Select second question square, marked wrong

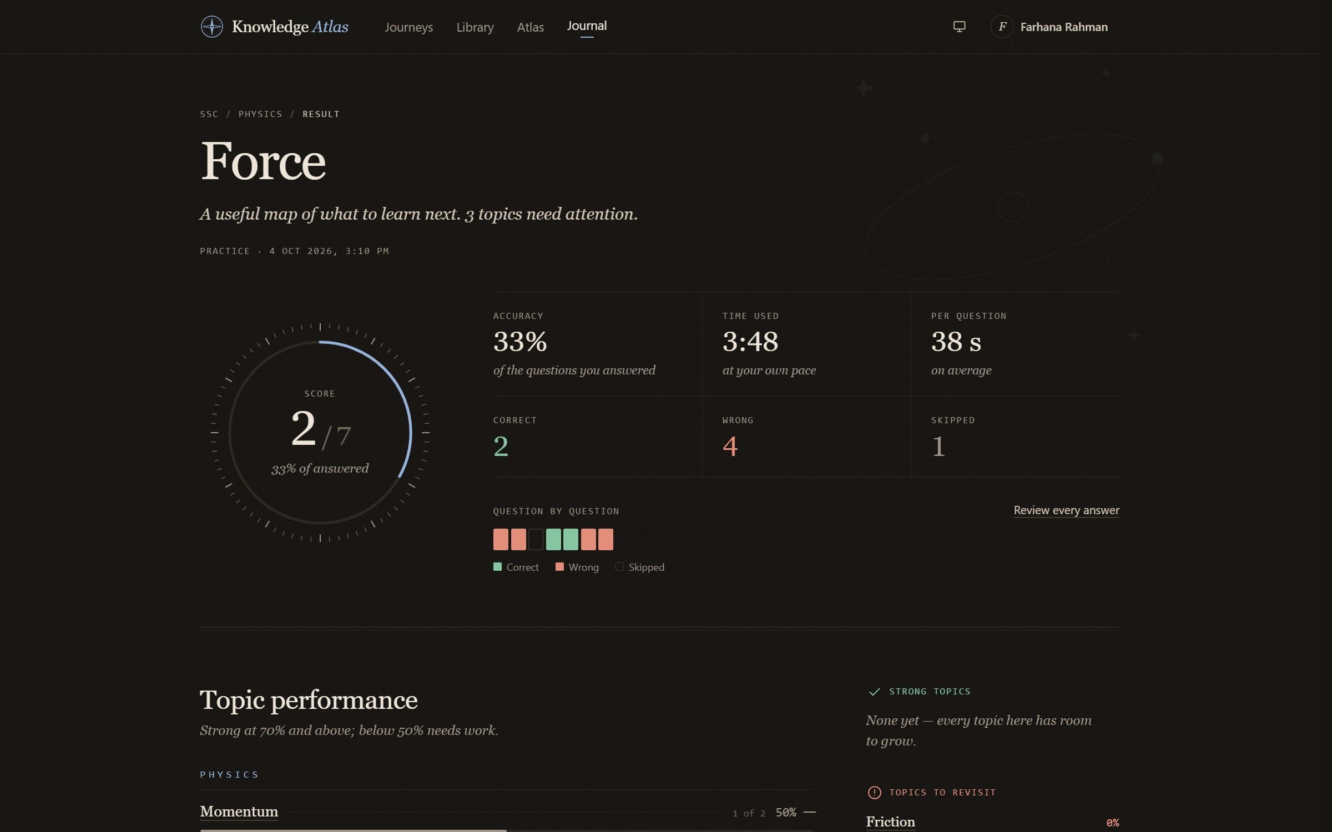[518, 539]
